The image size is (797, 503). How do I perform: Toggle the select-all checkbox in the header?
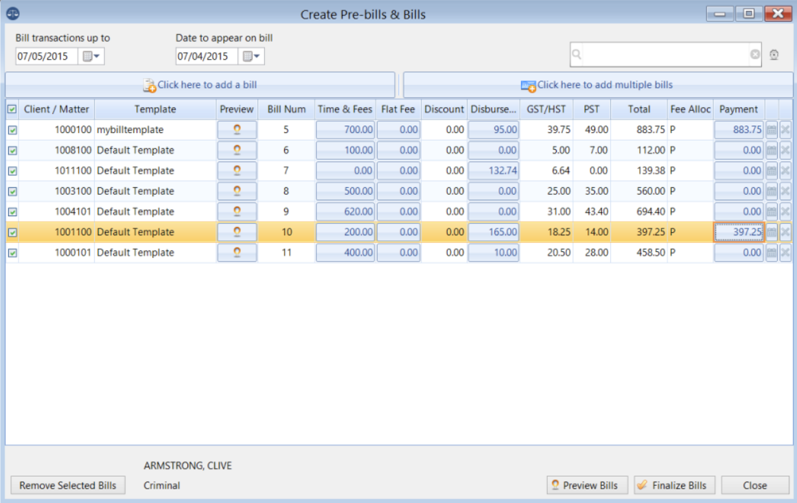[11, 109]
